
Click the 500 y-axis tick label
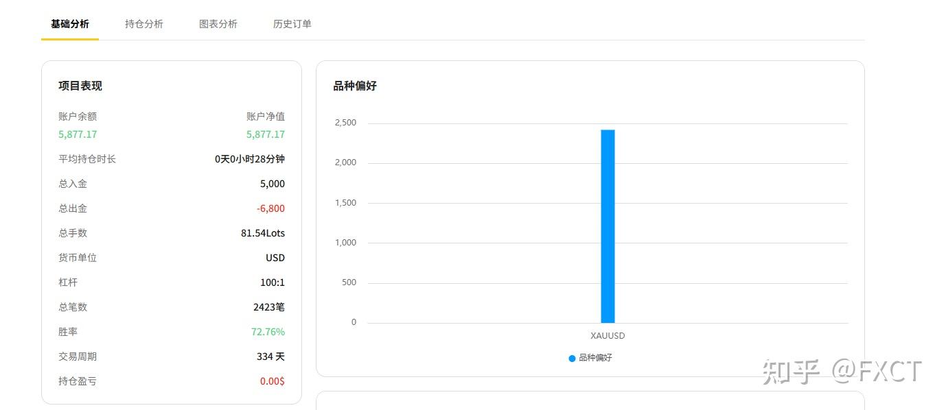349,282
